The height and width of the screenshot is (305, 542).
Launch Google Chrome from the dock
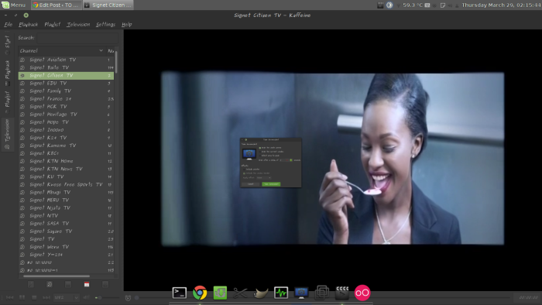(x=200, y=293)
